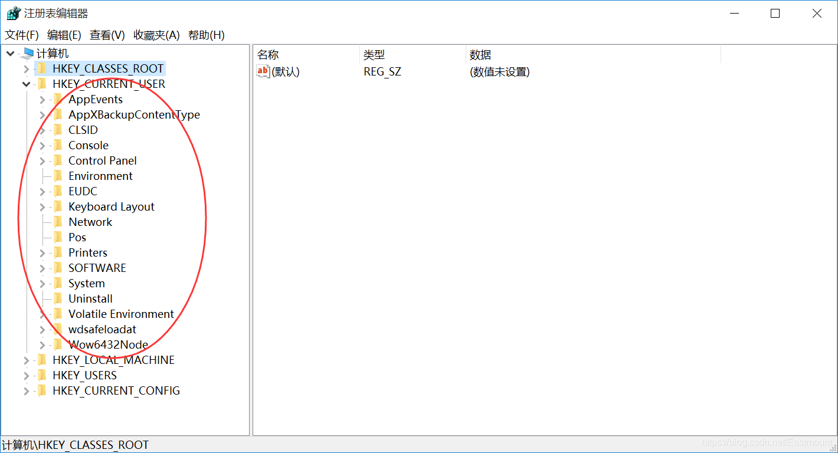This screenshot has height=453, width=838.
Task: Click the ab string icon beside (默认)
Action: 261,71
